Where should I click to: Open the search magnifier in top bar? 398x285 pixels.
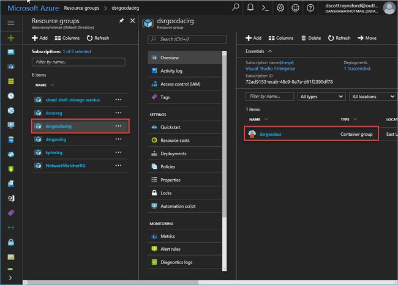235,7
